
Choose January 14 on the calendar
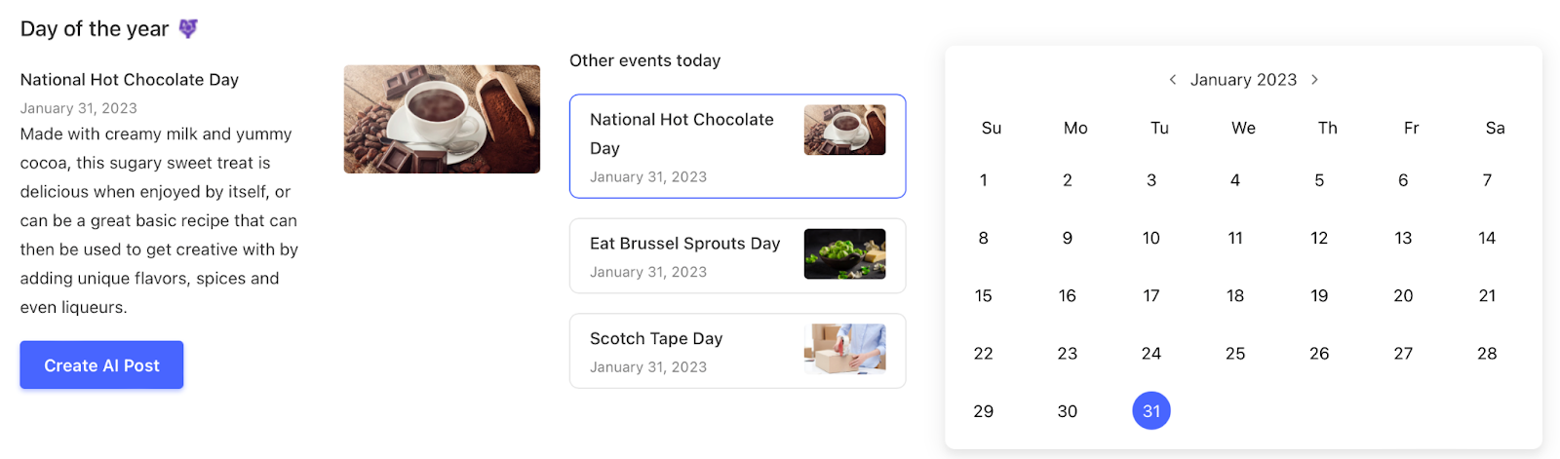pos(1486,238)
